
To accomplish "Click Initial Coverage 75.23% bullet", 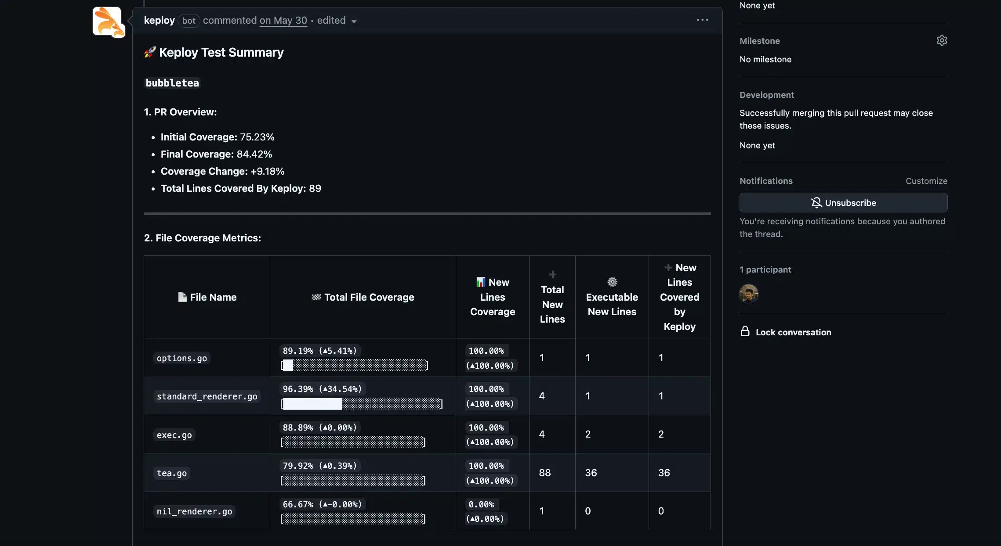I will click(218, 137).
